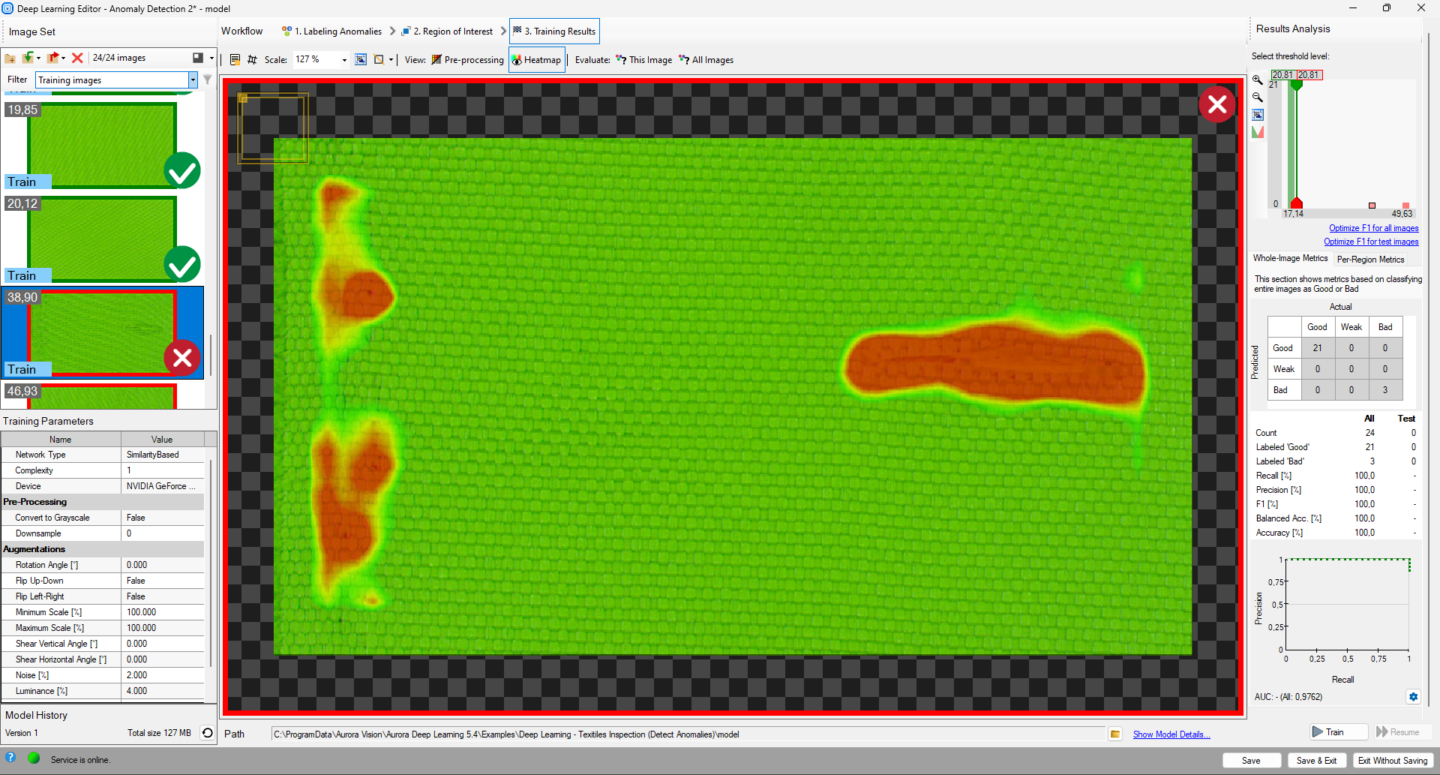
Task: Click the refresh icon in Model History
Action: pos(208,733)
